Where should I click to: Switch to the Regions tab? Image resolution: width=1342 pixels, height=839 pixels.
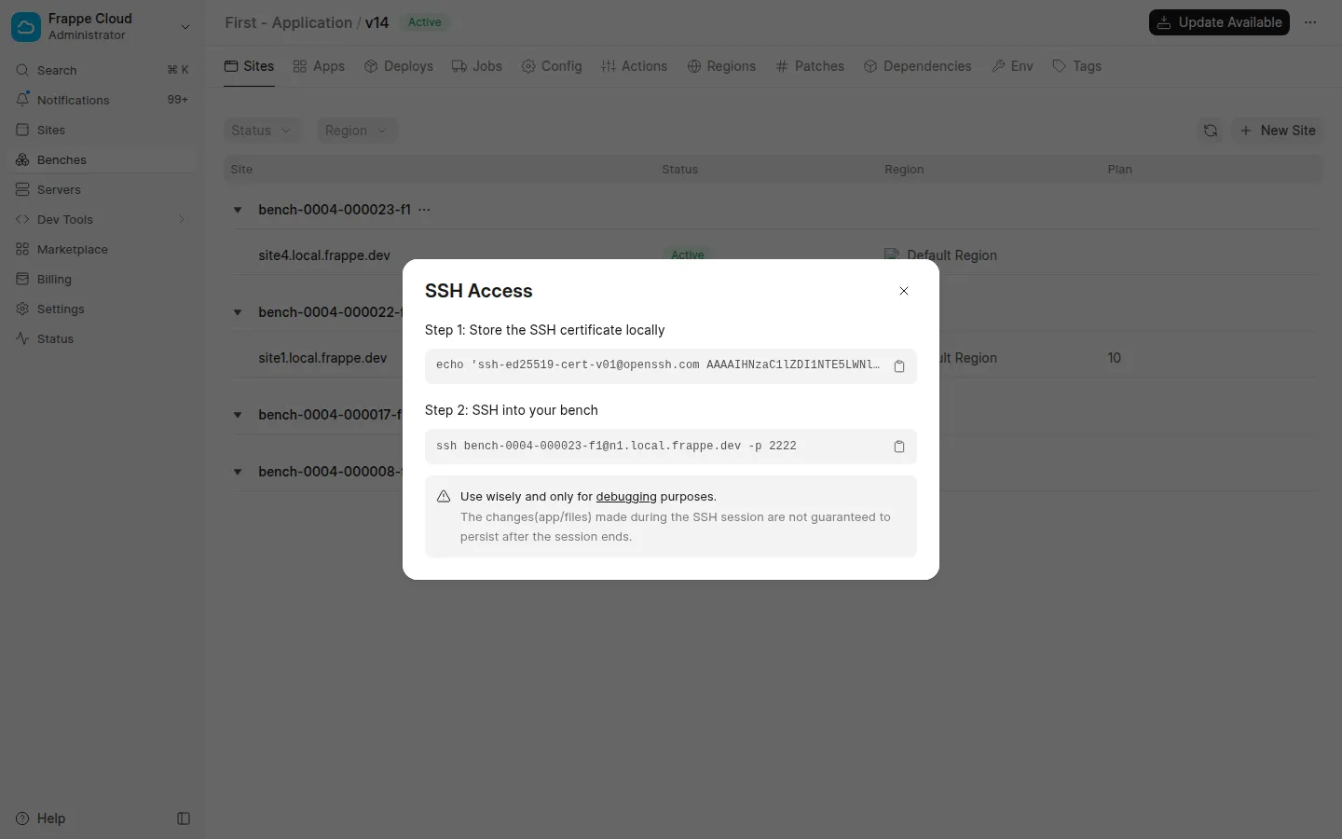[721, 66]
